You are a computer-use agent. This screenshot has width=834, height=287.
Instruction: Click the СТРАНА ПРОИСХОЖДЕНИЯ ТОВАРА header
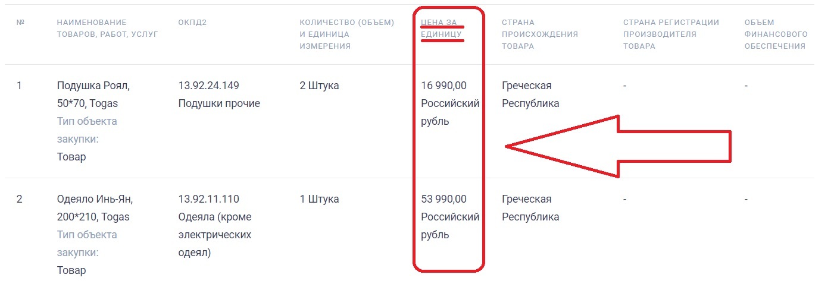click(x=540, y=34)
